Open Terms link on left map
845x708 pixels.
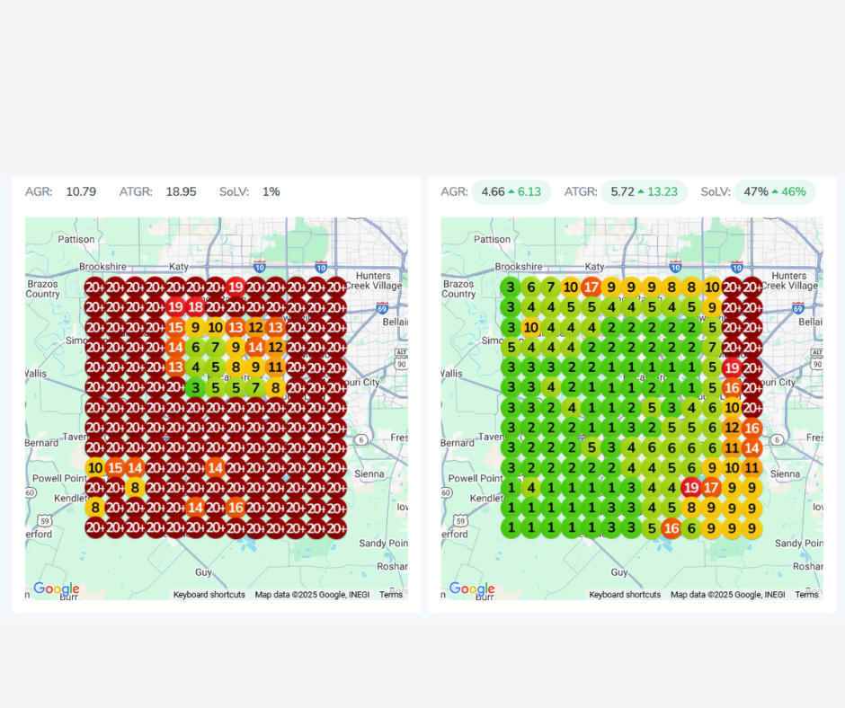pyautogui.click(x=391, y=595)
